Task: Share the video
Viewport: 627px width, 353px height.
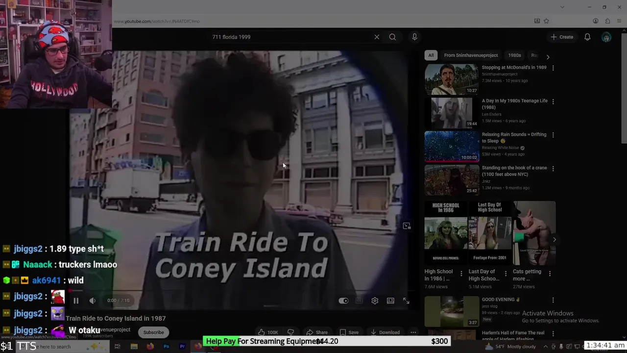Action: coord(317,332)
